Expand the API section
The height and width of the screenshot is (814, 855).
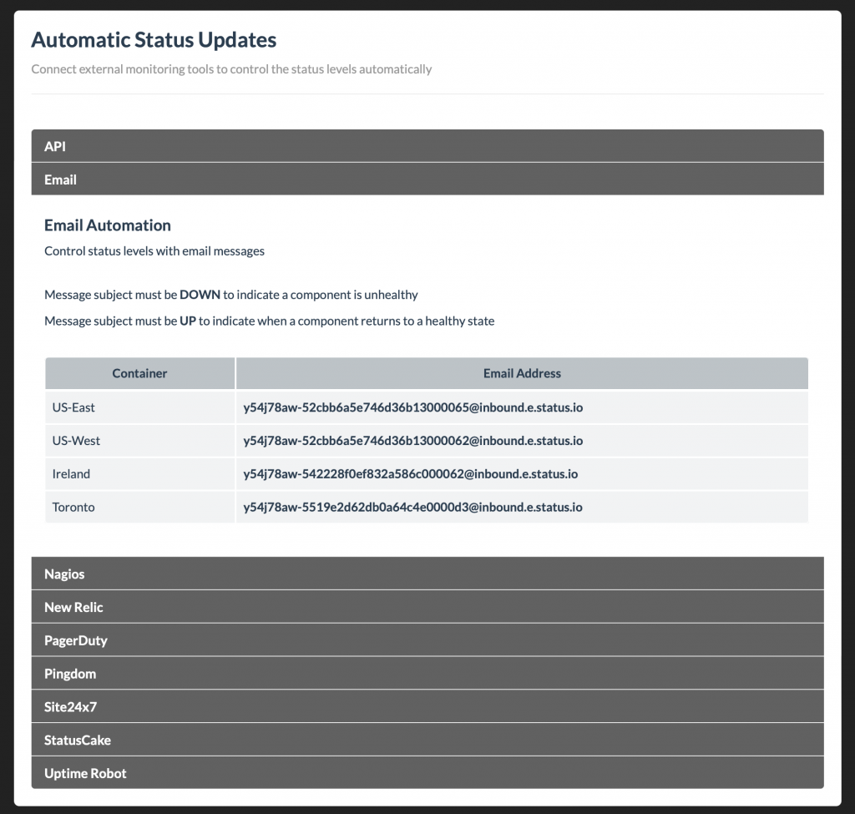point(427,145)
